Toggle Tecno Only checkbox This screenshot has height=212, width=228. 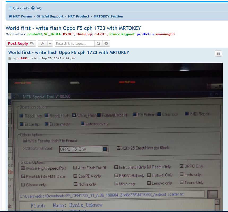(182, 182)
